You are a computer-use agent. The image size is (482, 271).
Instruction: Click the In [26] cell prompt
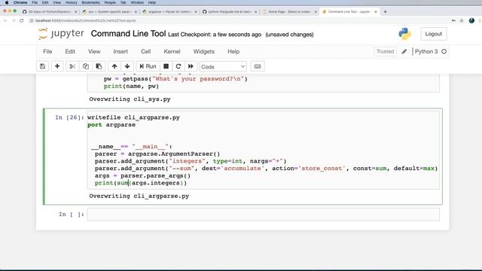click(x=69, y=117)
